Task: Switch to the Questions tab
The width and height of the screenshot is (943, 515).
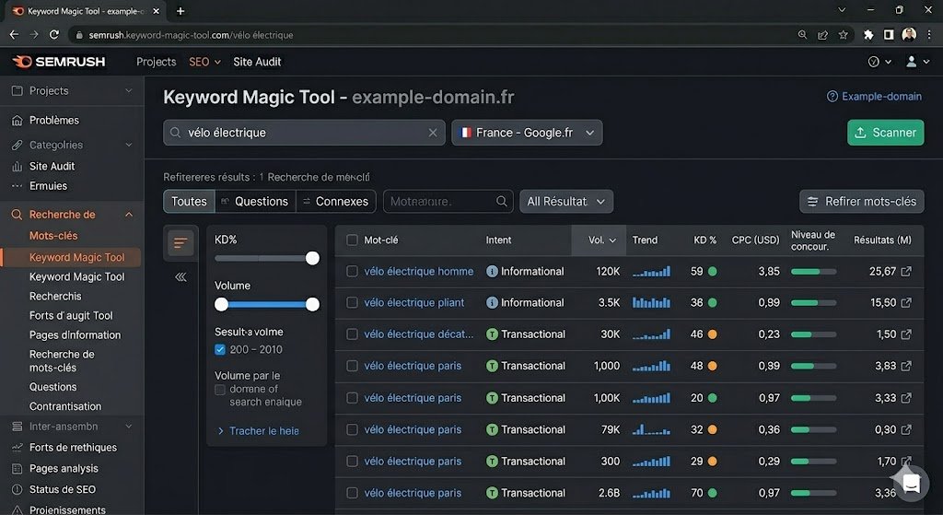Action: point(255,202)
